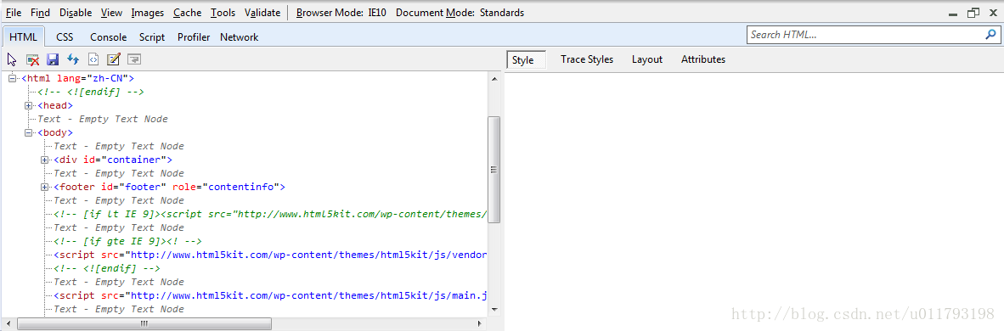Screen dimensions: 1004x331
Task: Select the <div id="container"> row
Action: point(113,160)
